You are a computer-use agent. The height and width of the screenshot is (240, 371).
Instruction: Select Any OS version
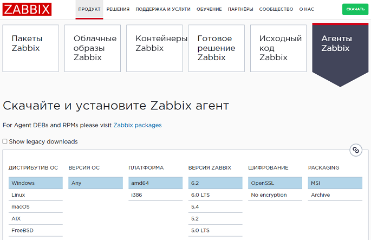tap(95, 183)
